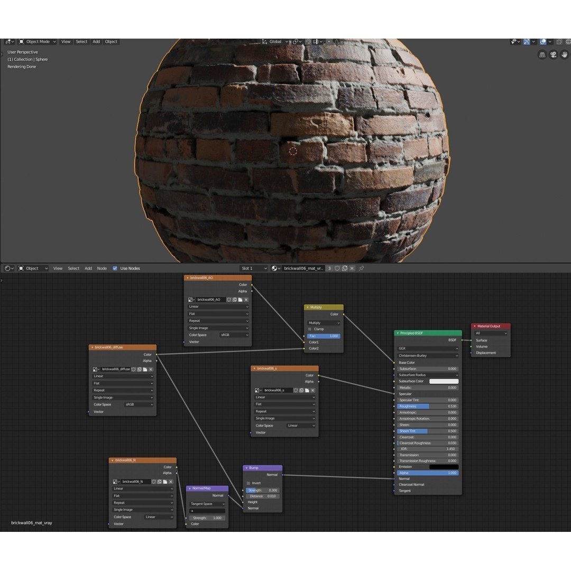This screenshot has width=571, height=571.
Task: Open the 3D viewport editor type menu
Action: click(10, 42)
